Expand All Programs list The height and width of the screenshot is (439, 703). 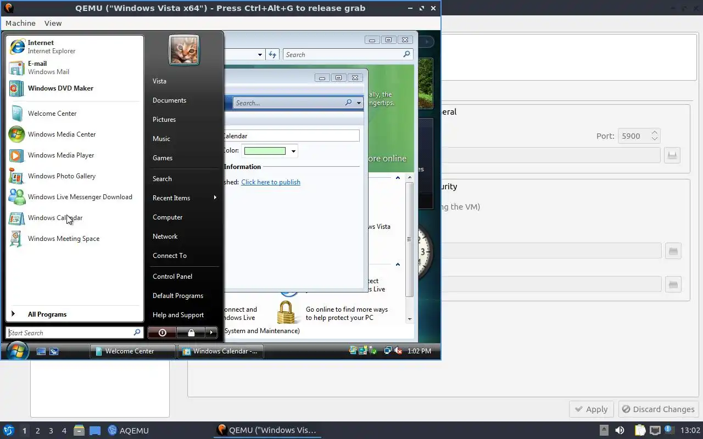click(x=75, y=314)
